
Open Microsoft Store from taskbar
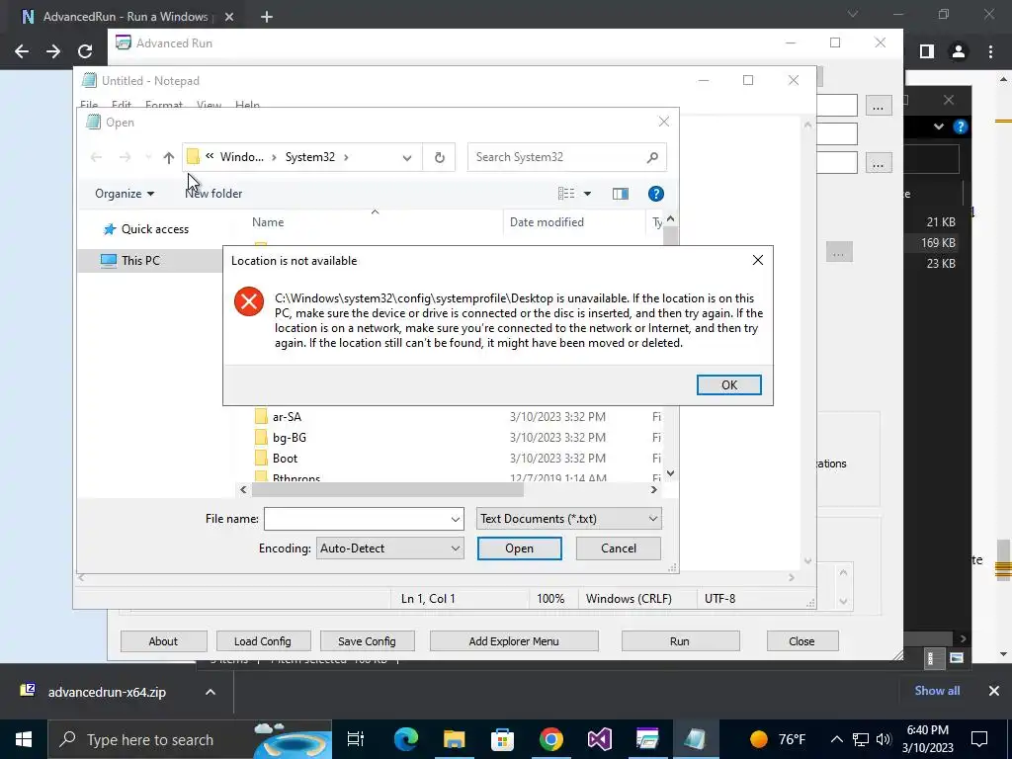(503, 739)
